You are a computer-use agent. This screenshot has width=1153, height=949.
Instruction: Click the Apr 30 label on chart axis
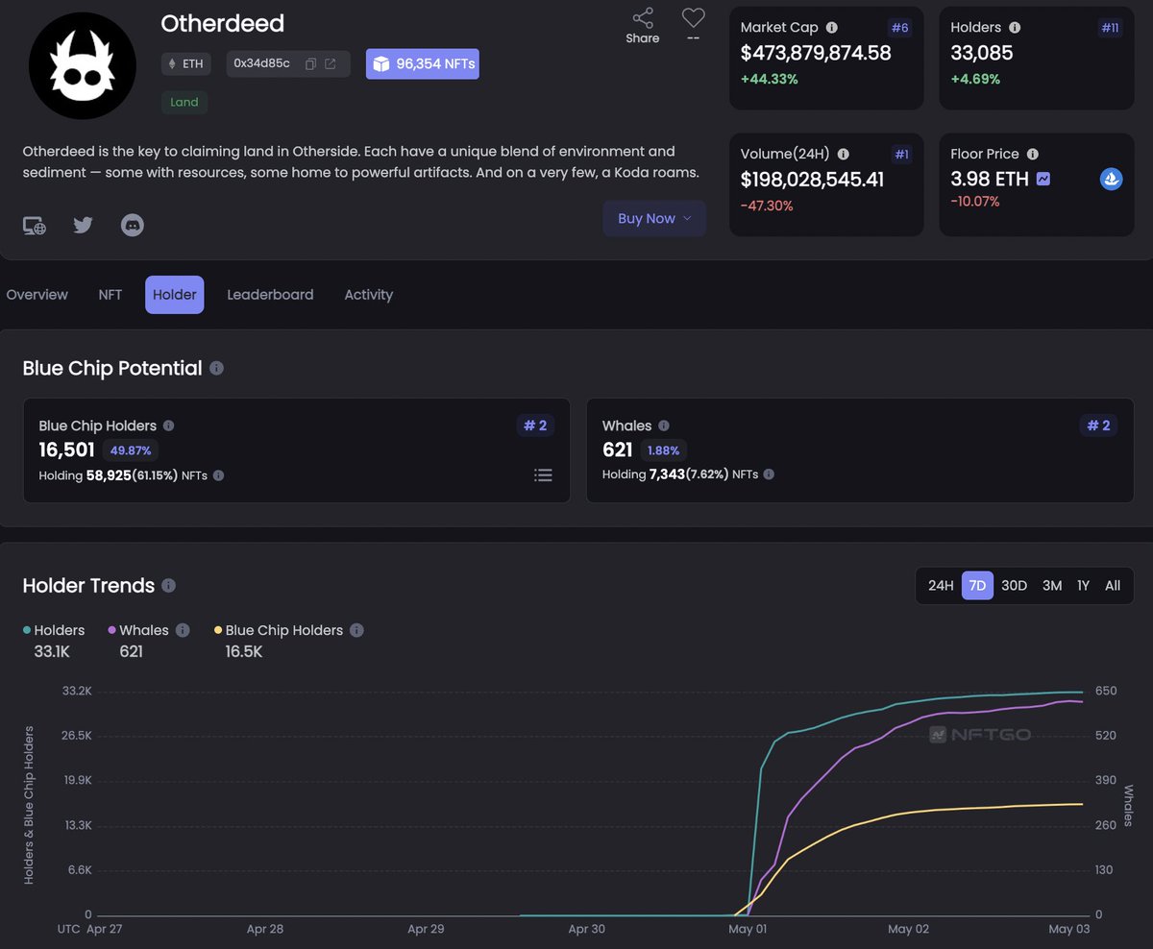coord(586,929)
